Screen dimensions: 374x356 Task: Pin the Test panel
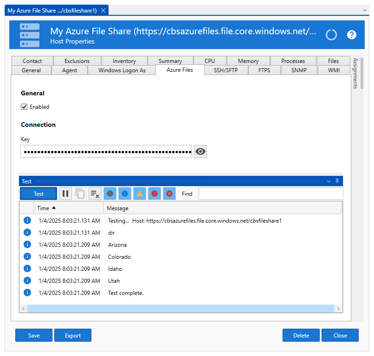click(x=337, y=181)
